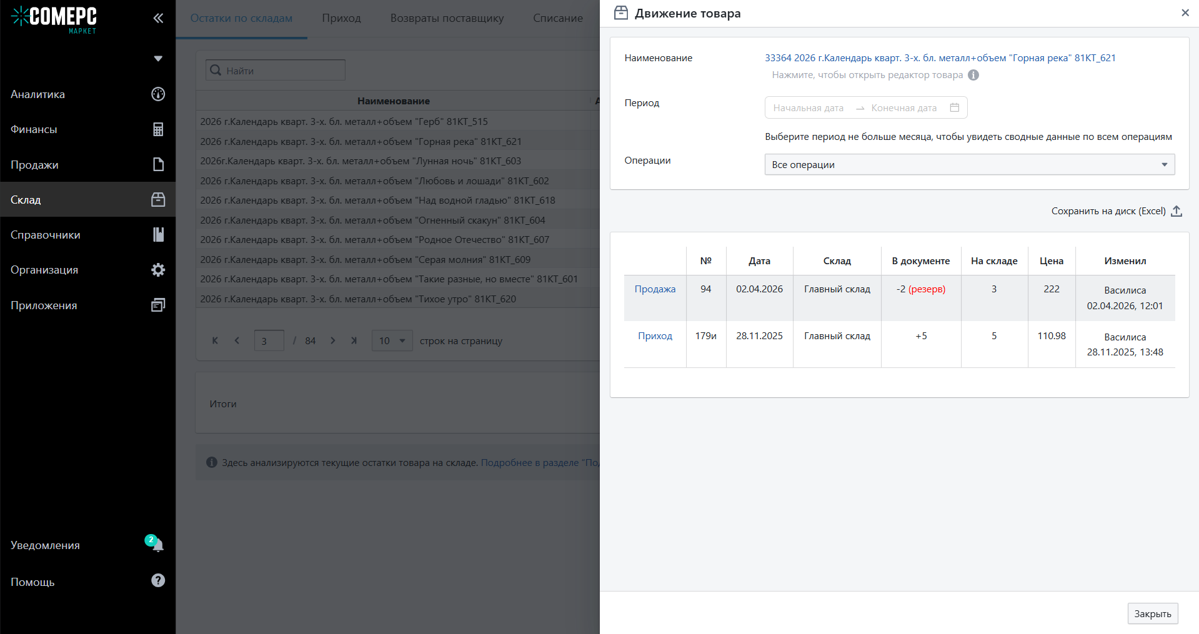Open the 'Продажа' operation link
This screenshot has width=1199, height=634.
[655, 289]
